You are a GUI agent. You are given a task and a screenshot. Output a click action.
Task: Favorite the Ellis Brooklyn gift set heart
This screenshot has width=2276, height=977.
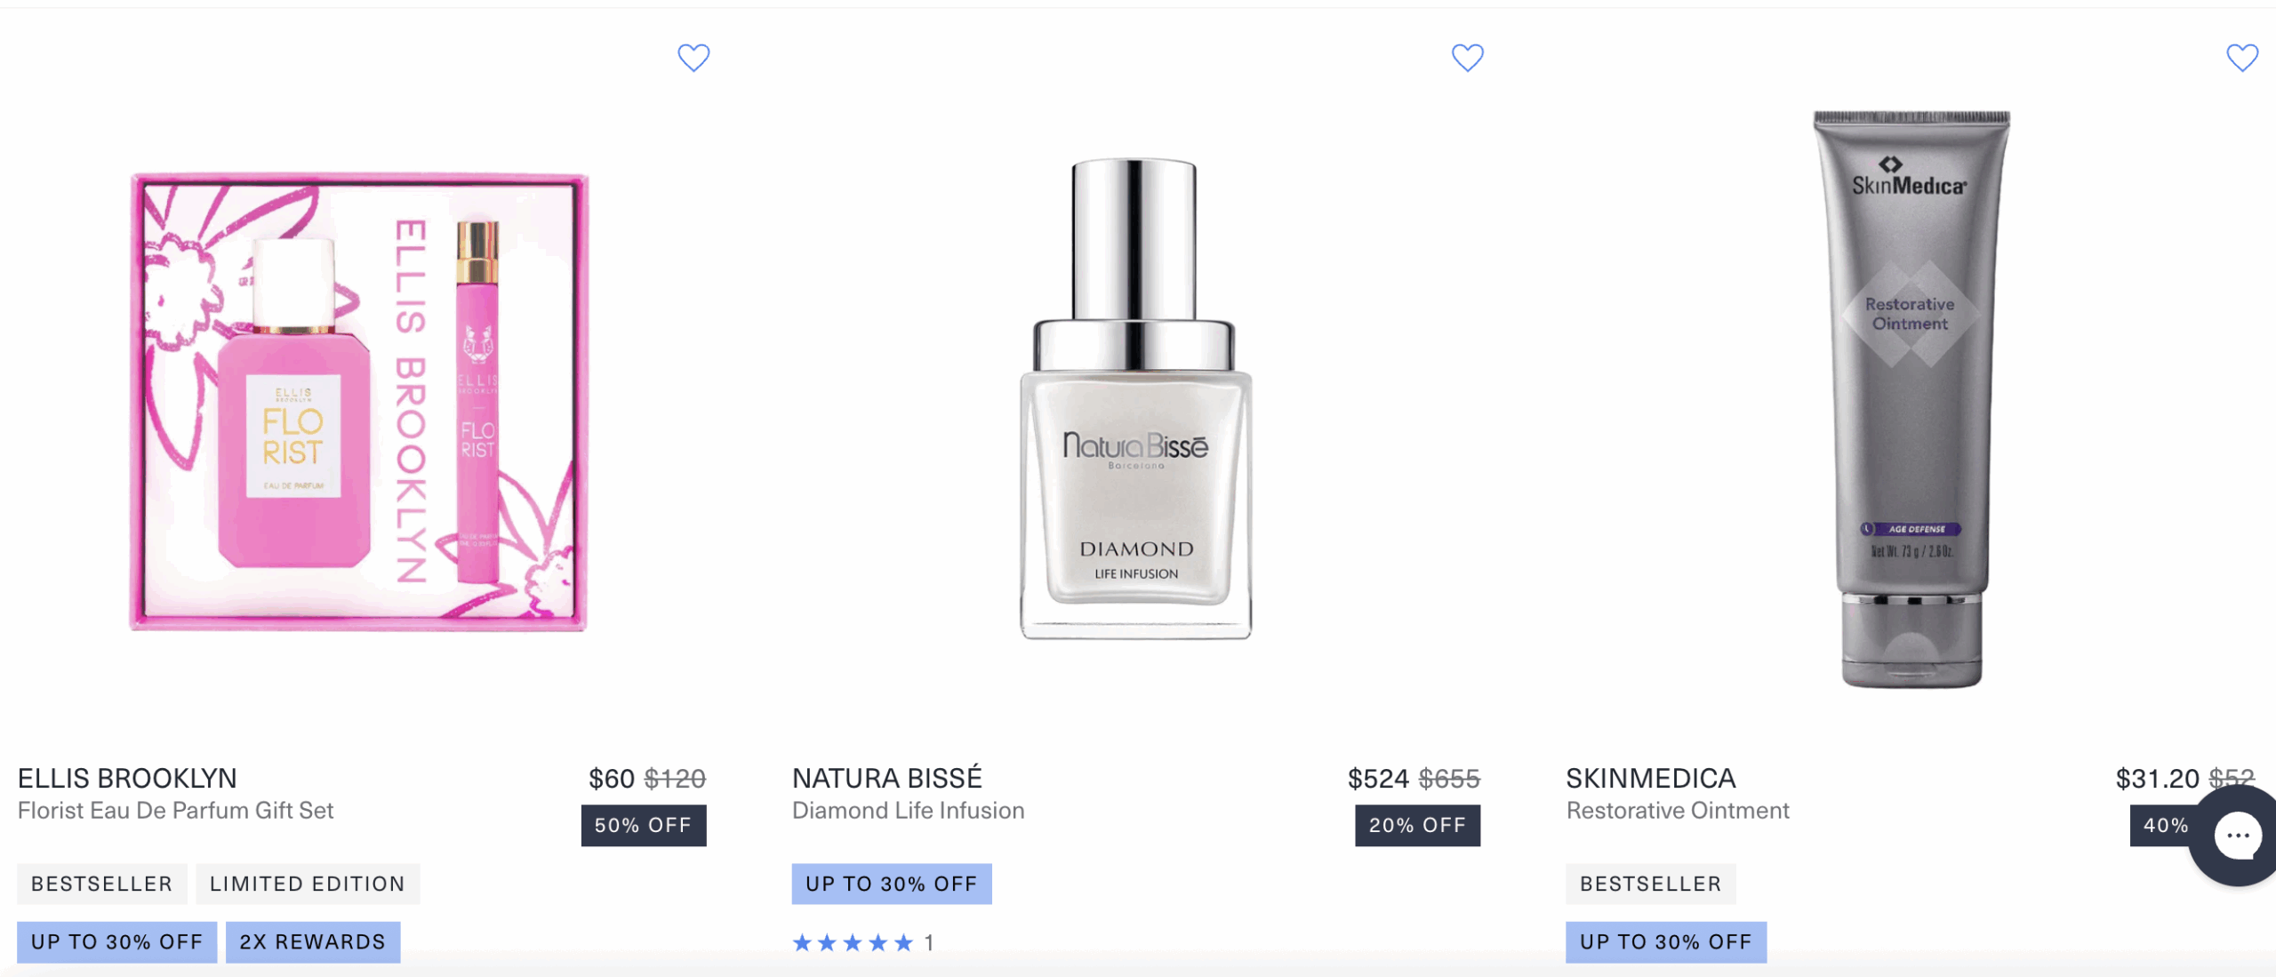(693, 58)
